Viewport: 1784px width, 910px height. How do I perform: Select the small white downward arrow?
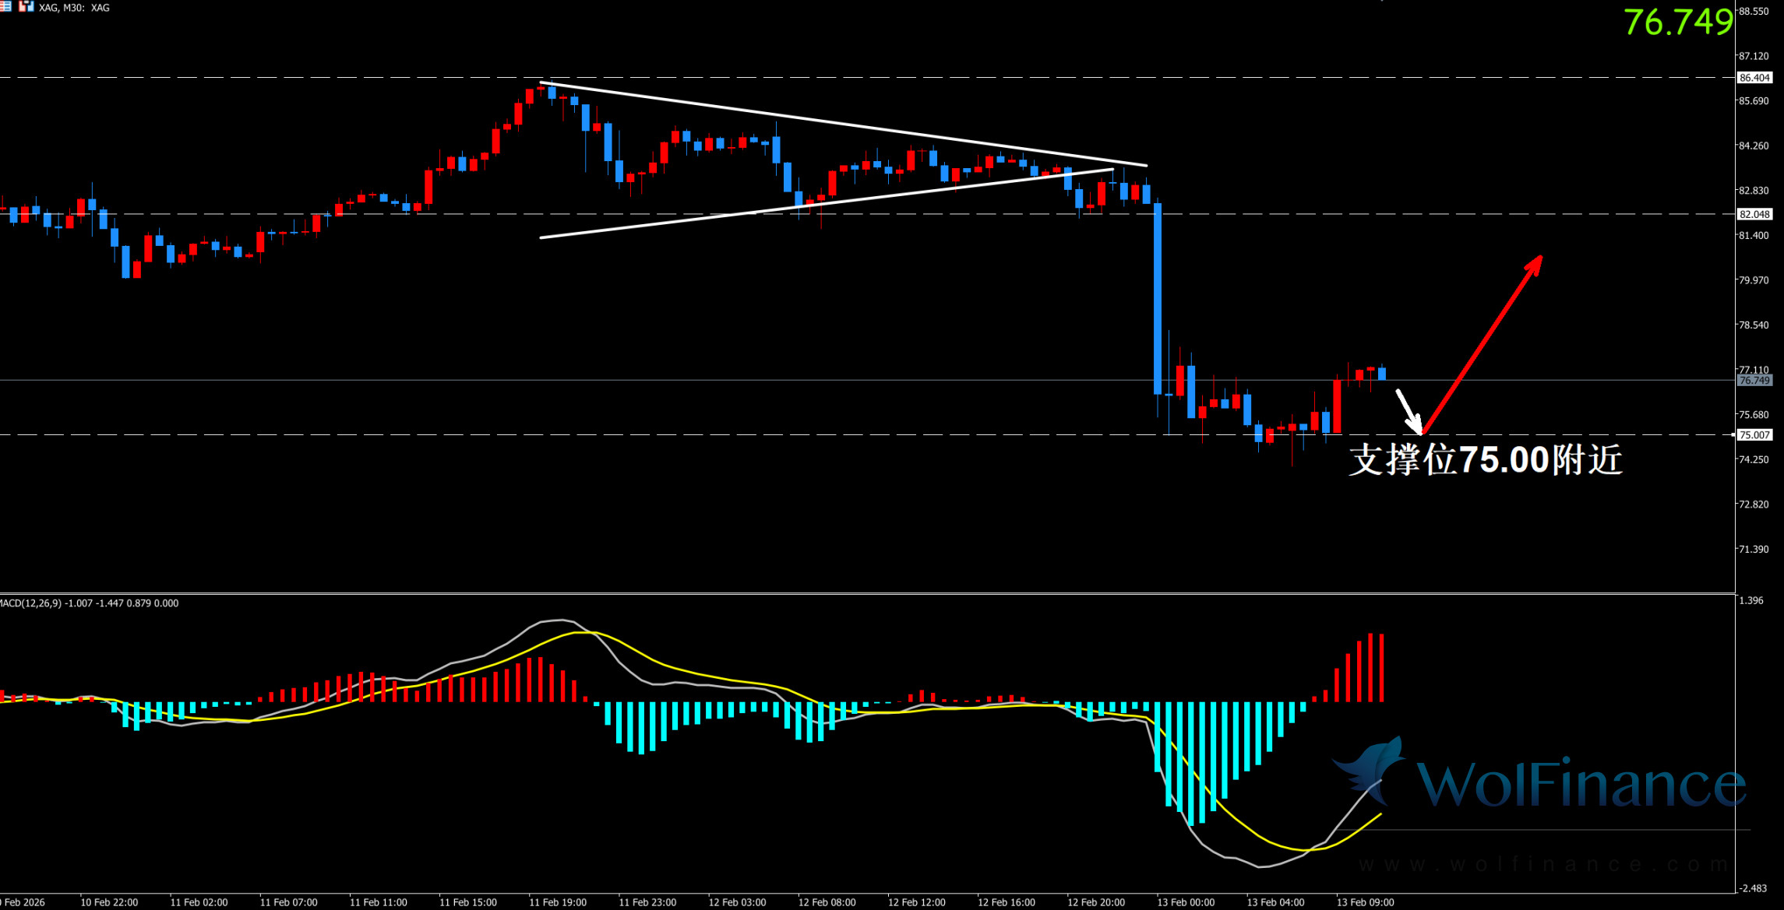(1409, 411)
